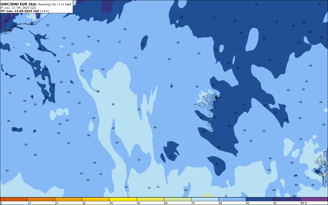
Task: Click the '75' humidity value on the map
Action: pos(226,196)
